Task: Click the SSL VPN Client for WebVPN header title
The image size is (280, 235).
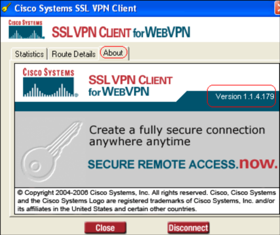Action: (x=121, y=32)
